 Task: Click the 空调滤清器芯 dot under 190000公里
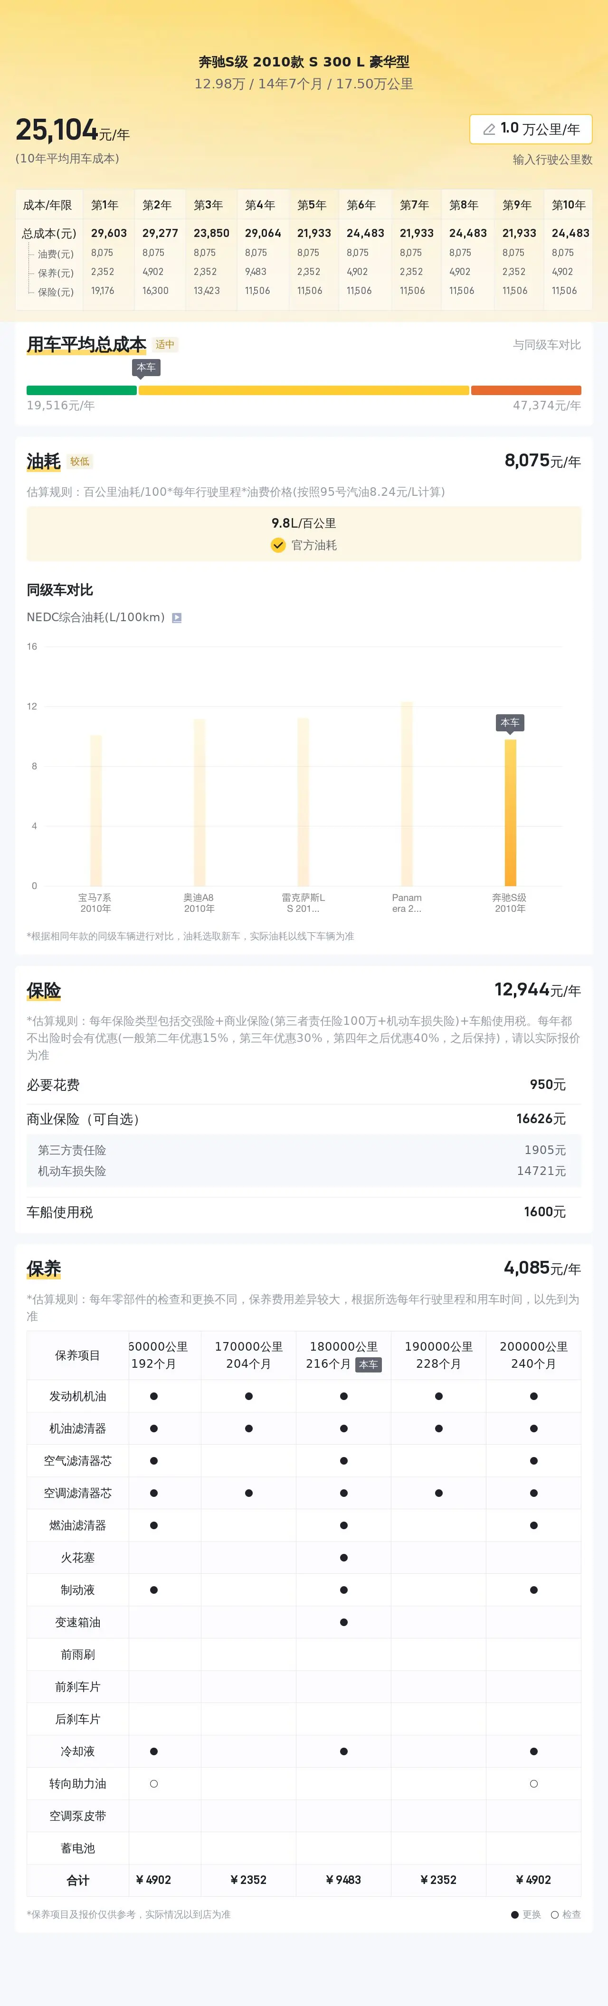pos(438,1493)
